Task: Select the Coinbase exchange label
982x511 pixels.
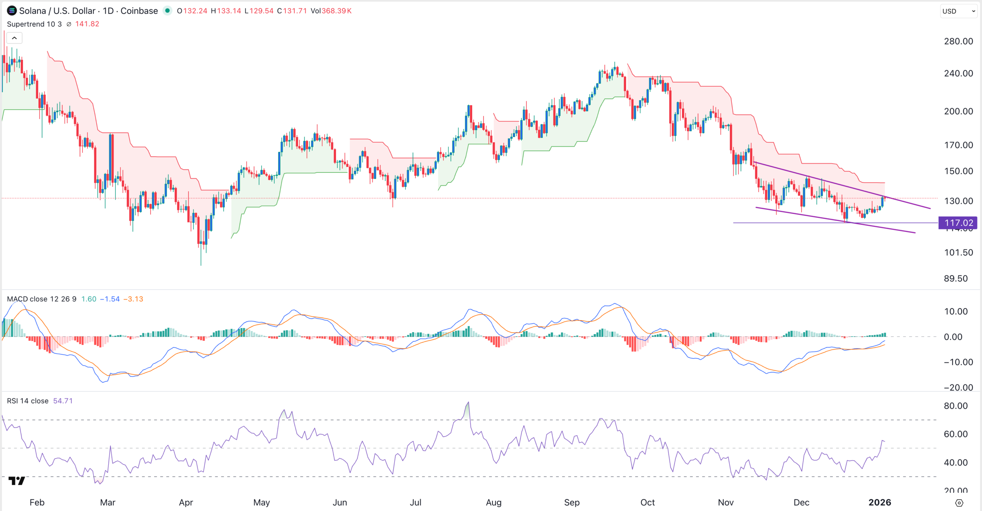Action: (x=139, y=11)
